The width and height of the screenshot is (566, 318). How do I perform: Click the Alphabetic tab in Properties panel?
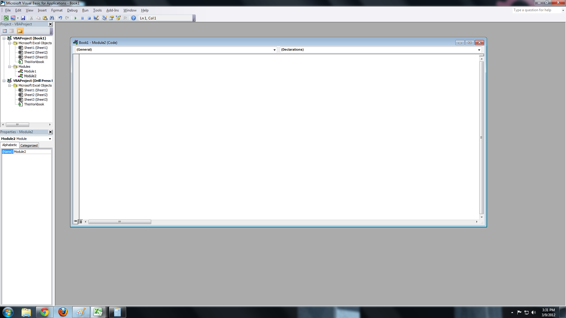pyautogui.click(x=9, y=145)
